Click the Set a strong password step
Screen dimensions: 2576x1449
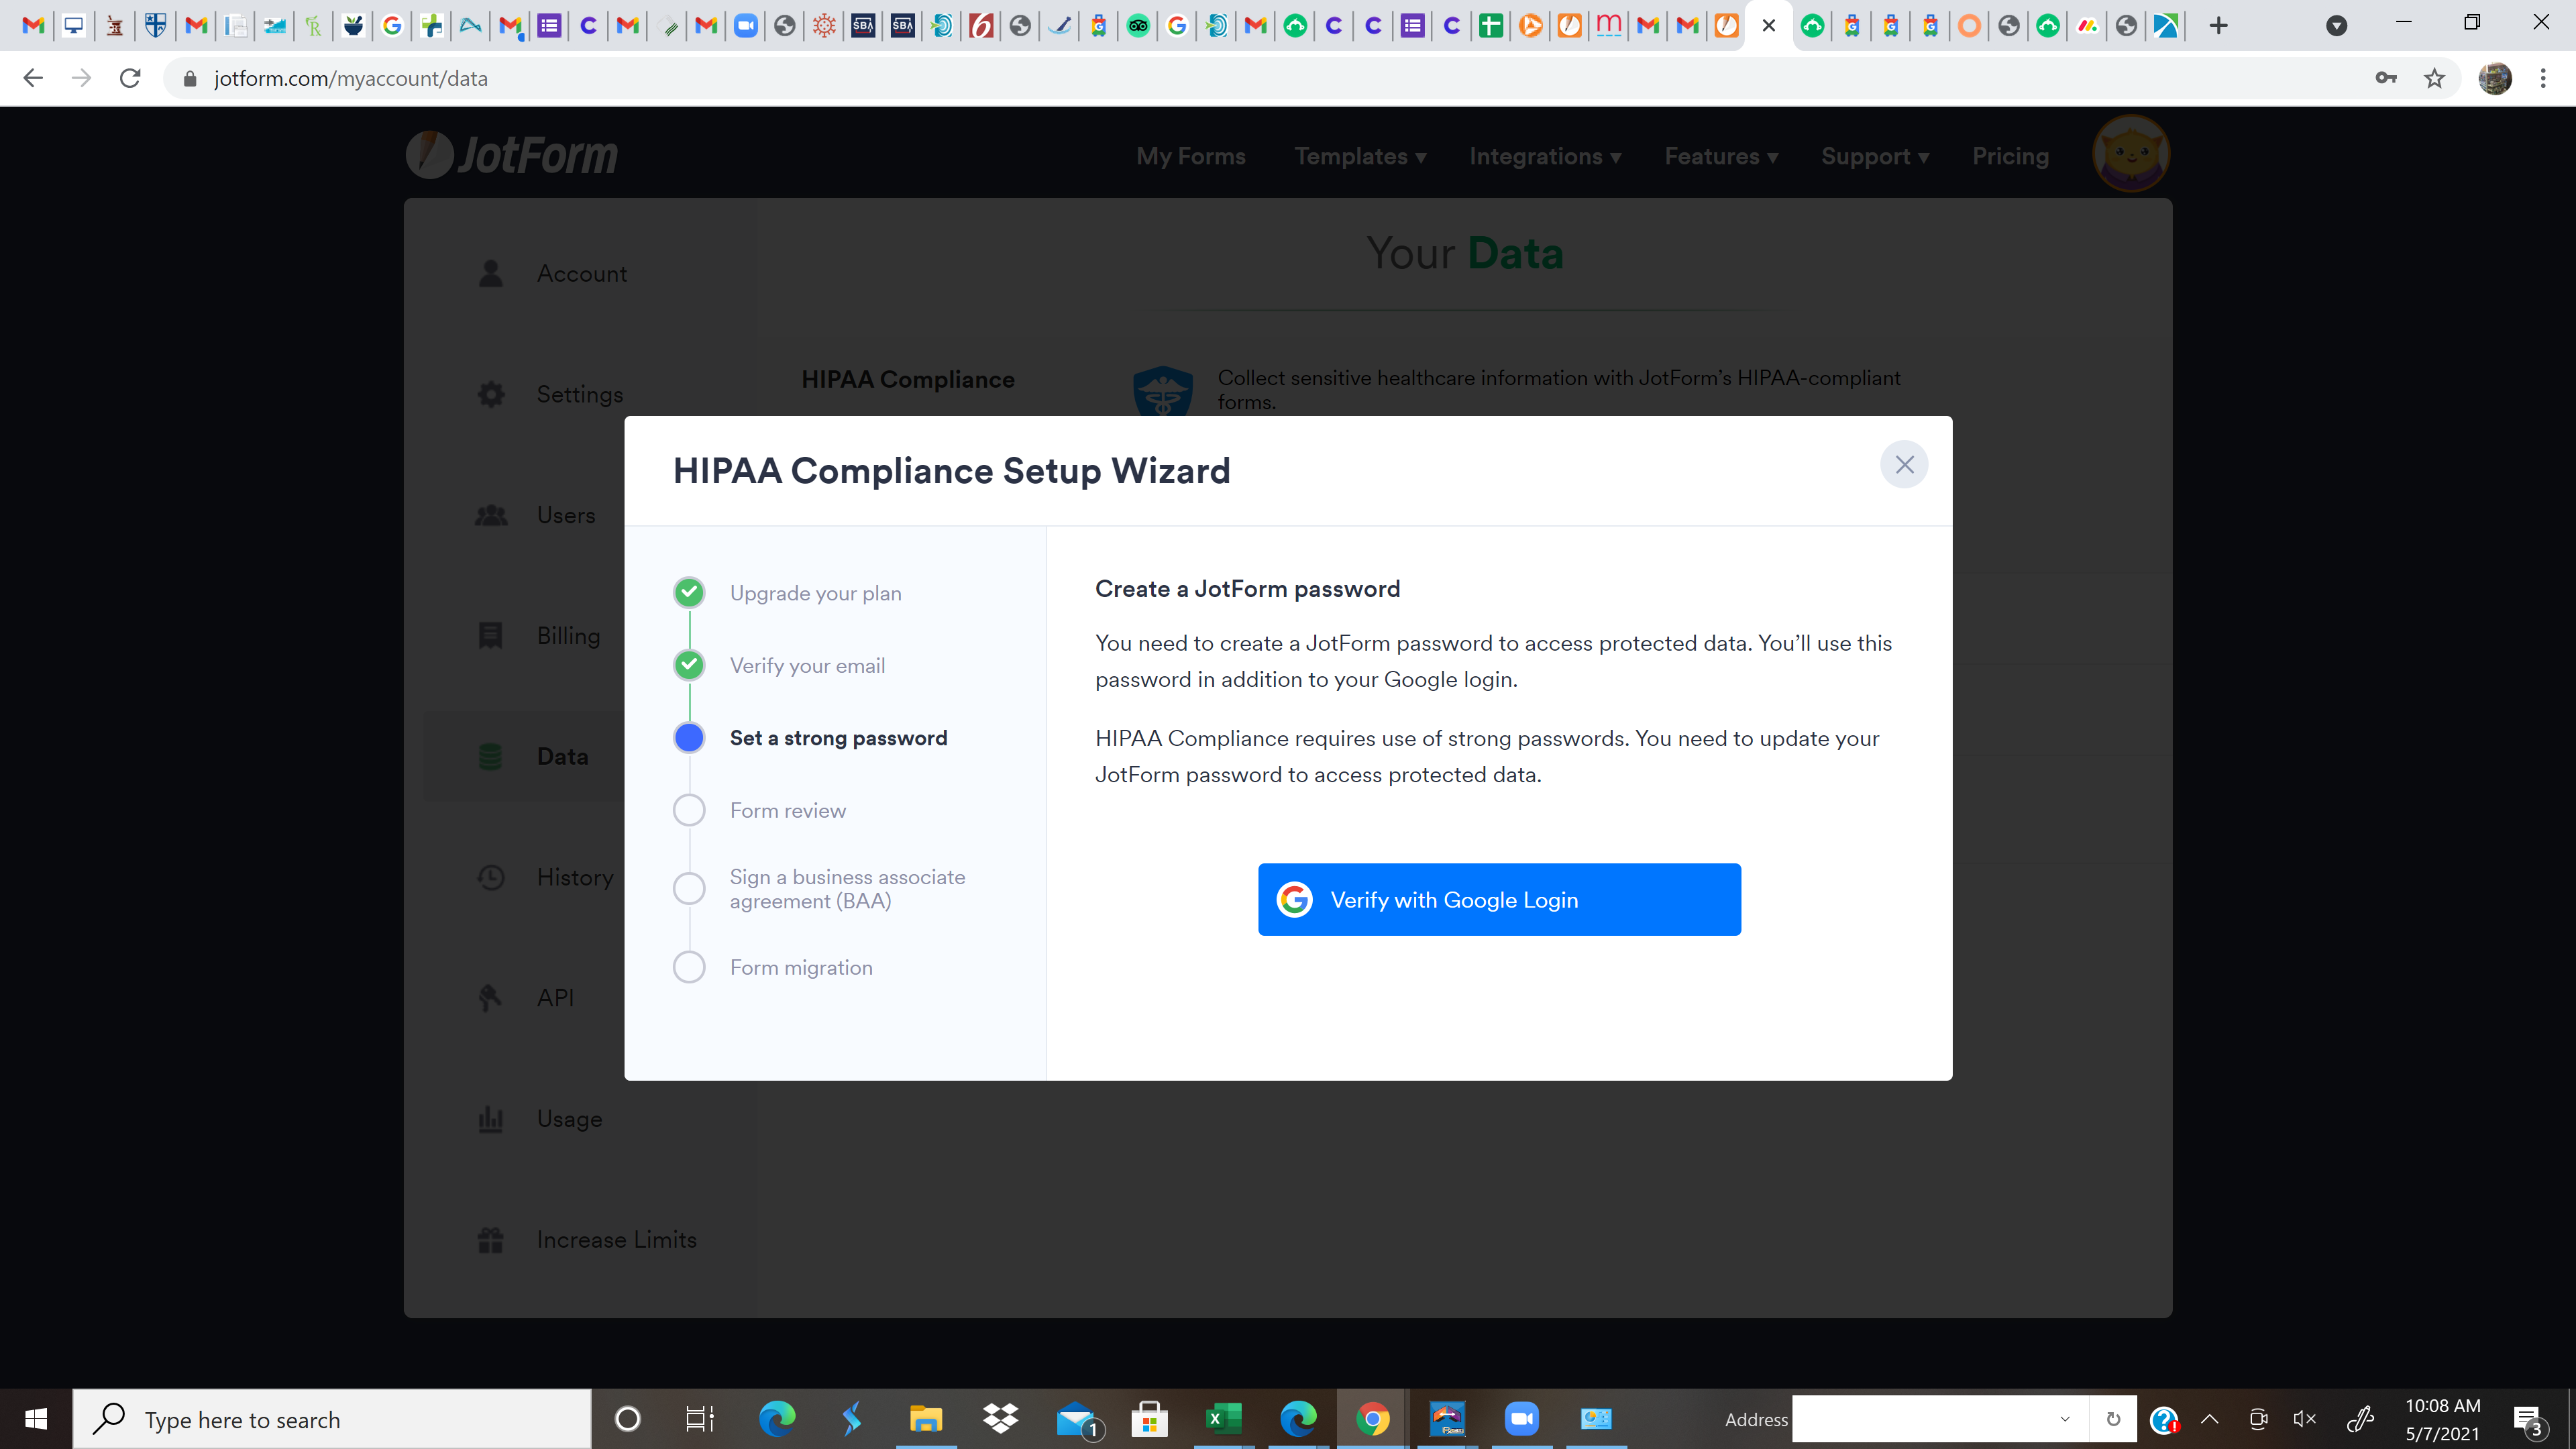coord(837,738)
